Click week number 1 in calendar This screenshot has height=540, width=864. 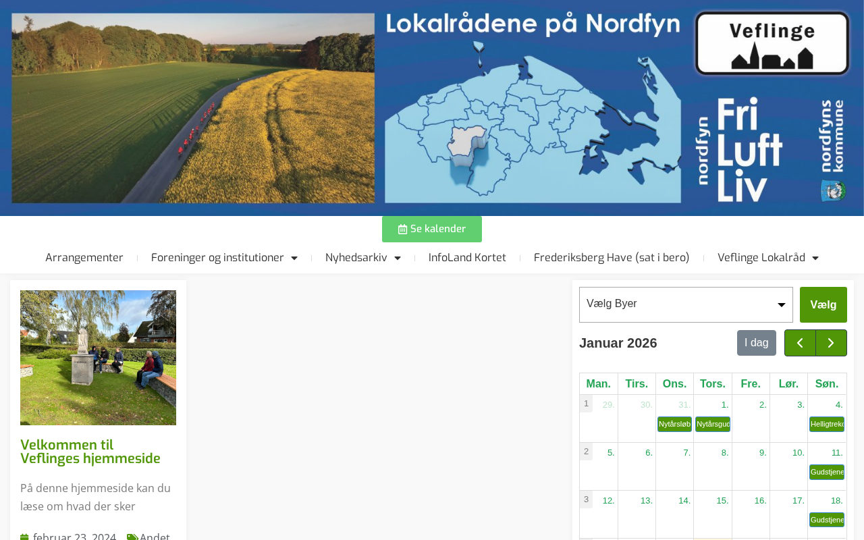[587, 404]
